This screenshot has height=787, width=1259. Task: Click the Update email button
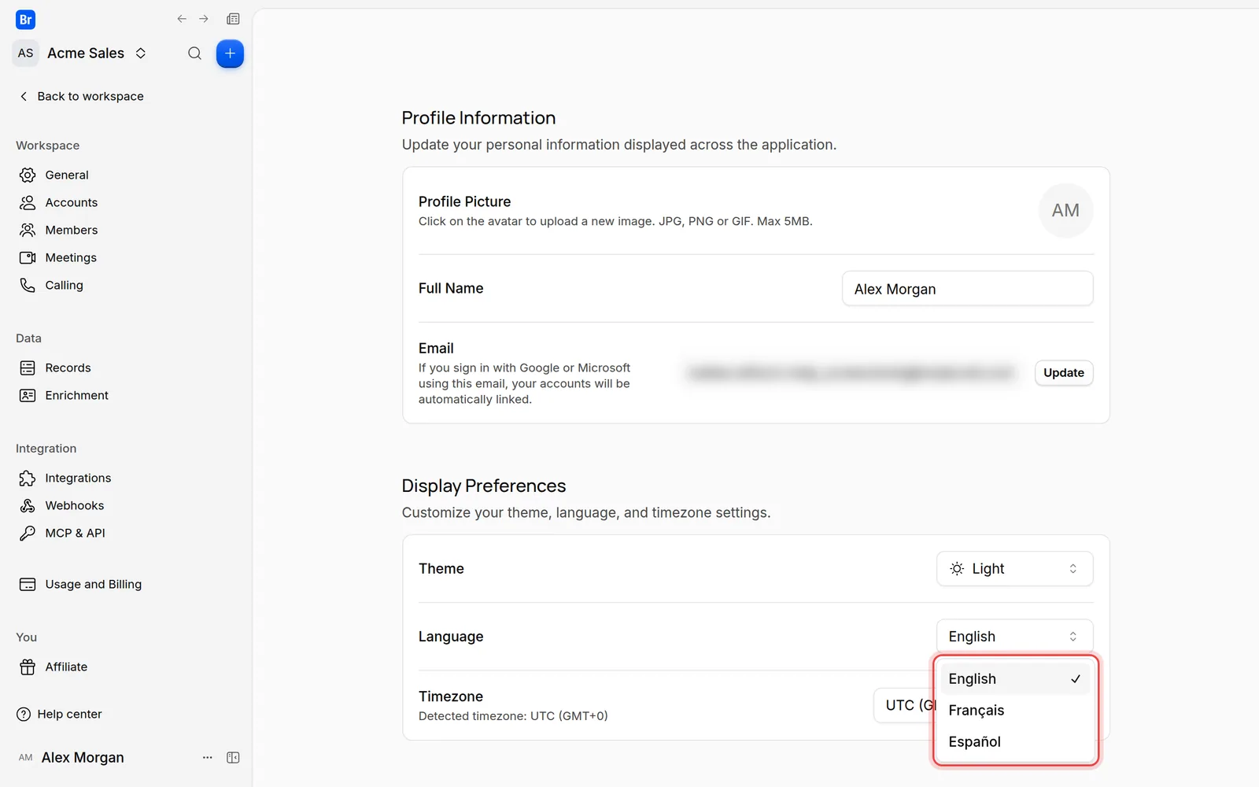pyautogui.click(x=1064, y=372)
